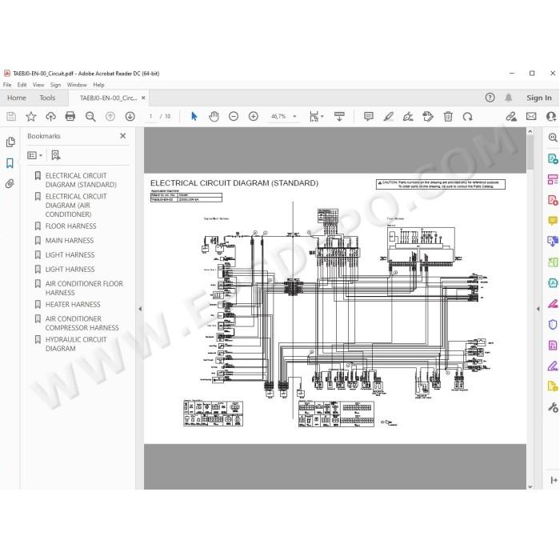560x560 pixels.
Task: Open the More Tools wrench icon
Action: (x=553, y=407)
